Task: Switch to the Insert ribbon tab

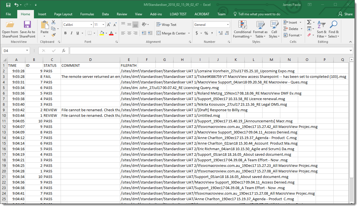Action: 42,14
